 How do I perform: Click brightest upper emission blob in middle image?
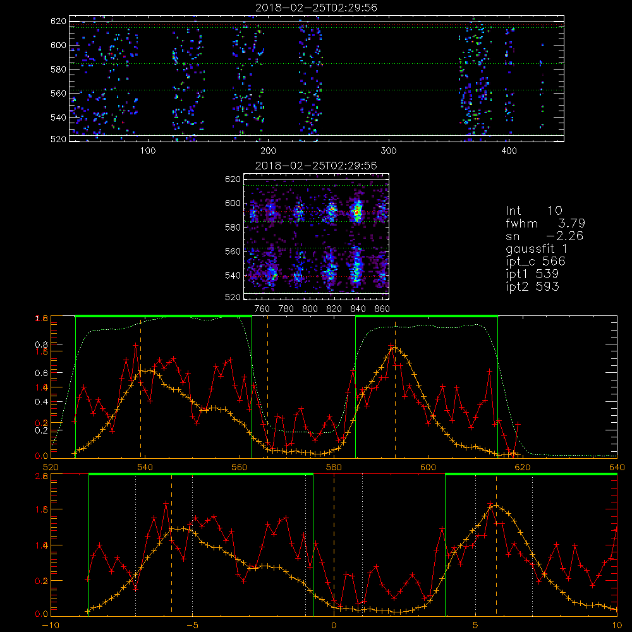pos(356,212)
